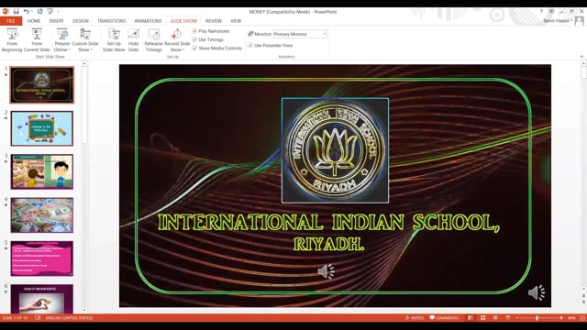Click English (United States) language indicator
The width and height of the screenshot is (587, 330).
(x=69, y=318)
